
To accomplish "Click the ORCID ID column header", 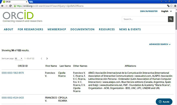I will pos(23,66).
